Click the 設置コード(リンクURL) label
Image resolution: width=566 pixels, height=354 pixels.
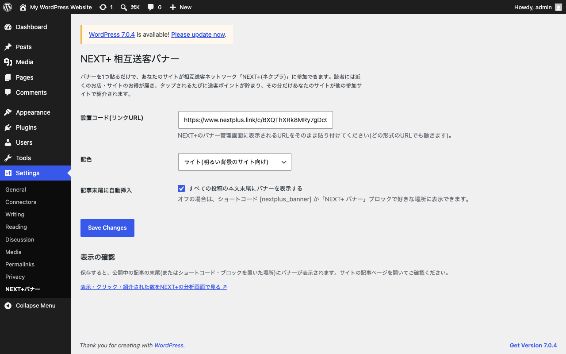(112, 118)
